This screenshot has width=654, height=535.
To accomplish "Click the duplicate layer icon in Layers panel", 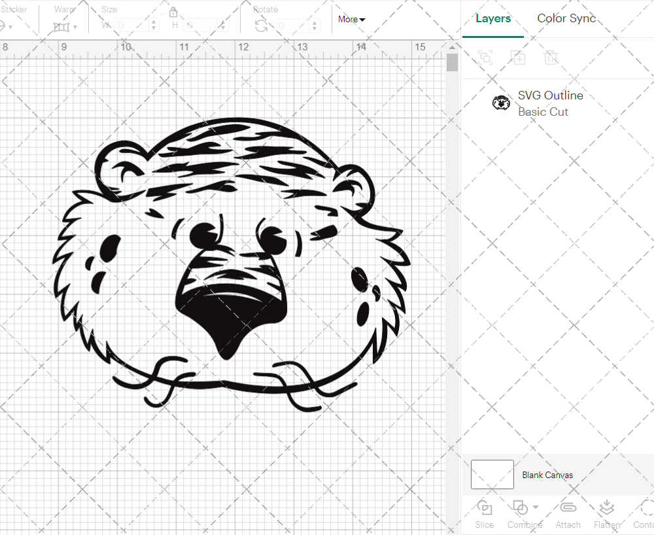I will [518, 58].
